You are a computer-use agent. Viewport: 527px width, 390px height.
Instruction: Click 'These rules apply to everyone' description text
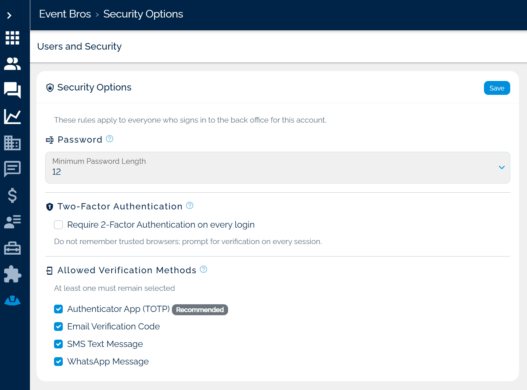coord(190,120)
